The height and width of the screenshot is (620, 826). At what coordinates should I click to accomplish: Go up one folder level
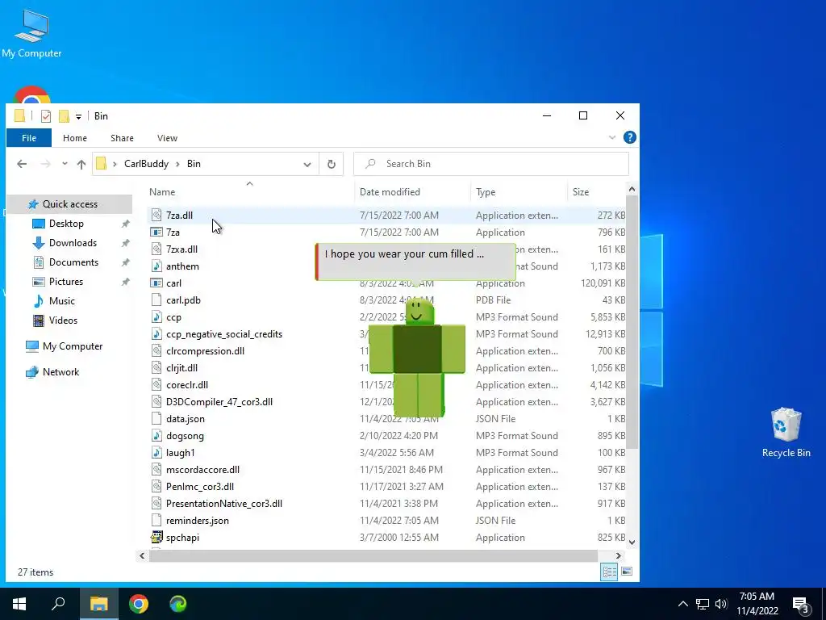[x=81, y=164]
